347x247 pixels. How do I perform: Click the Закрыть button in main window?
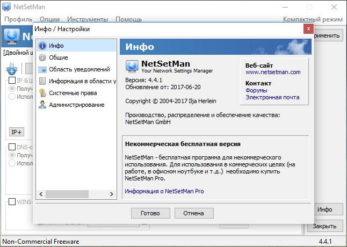(x=325, y=226)
